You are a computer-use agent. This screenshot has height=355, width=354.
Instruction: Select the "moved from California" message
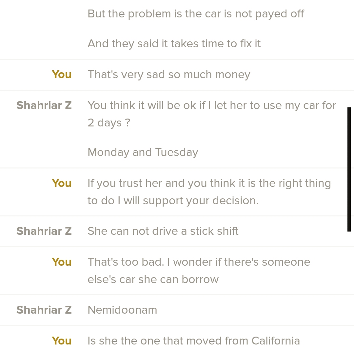(x=194, y=341)
